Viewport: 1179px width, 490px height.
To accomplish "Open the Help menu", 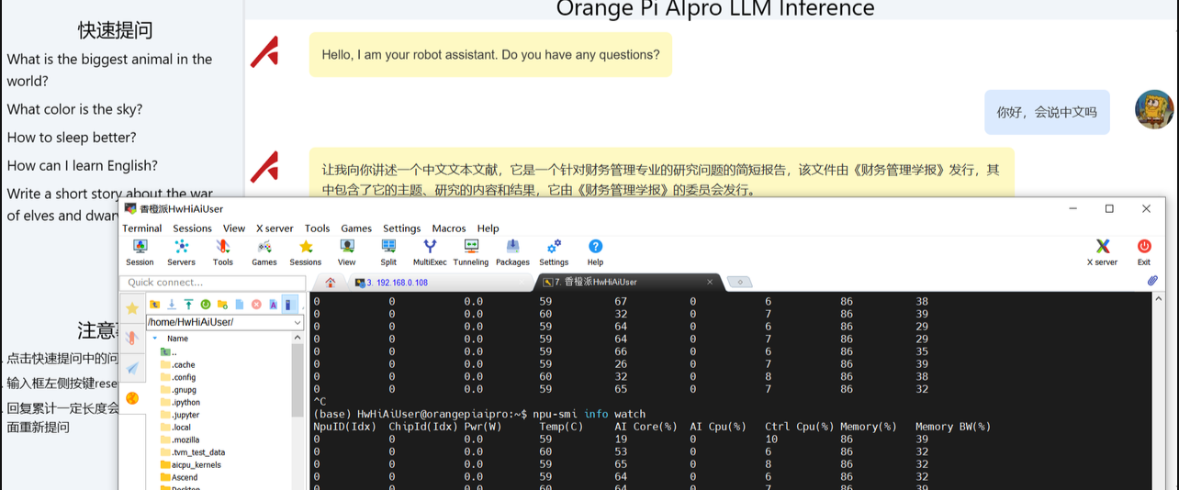I will coord(488,228).
